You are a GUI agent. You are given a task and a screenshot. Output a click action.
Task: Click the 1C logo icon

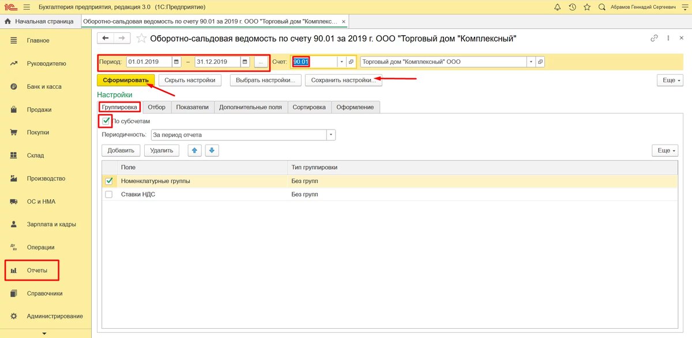pyautogui.click(x=10, y=7)
